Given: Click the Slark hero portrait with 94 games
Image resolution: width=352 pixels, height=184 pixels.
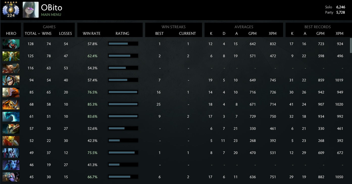Looking at the screenshot, I should pyautogui.click(x=11, y=80).
